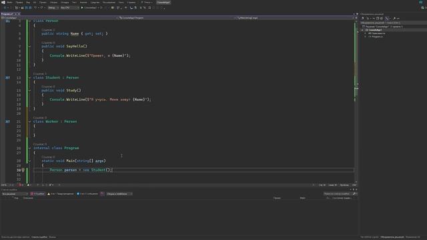The image size is (427, 240).
Task: Sort error list by Описание column
Action: pos(28,198)
